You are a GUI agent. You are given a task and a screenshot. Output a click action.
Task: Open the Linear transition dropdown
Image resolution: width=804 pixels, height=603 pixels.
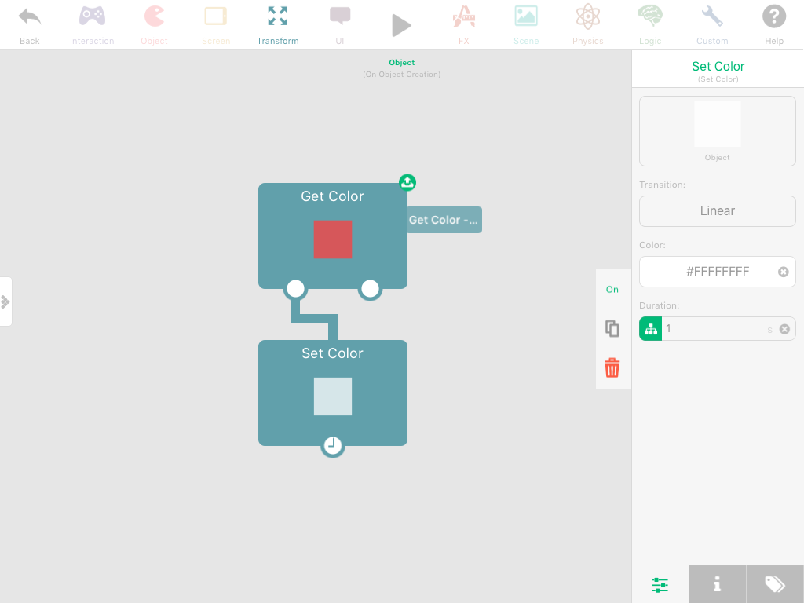point(717,211)
